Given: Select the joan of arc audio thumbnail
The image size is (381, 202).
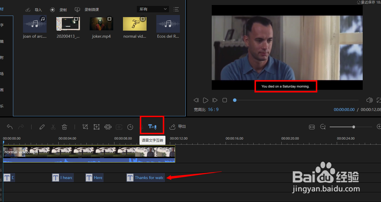Looking at the screenshot, I should 35,24.
